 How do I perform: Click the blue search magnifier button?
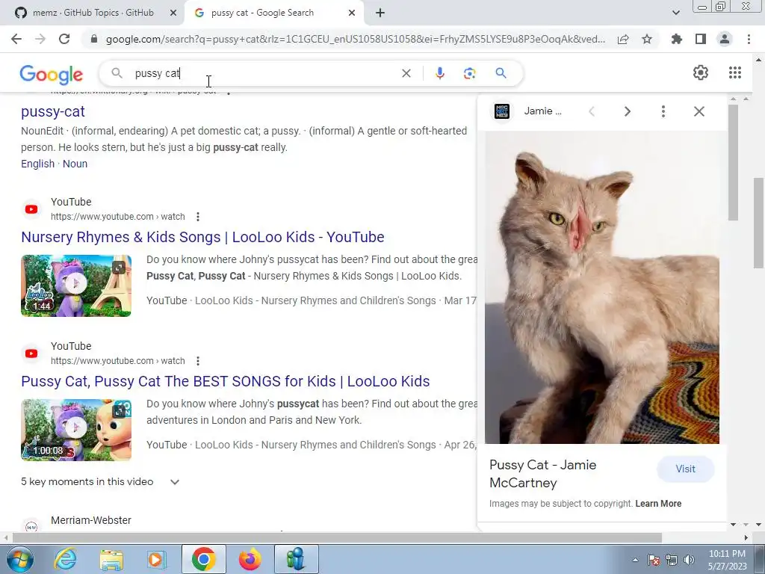pyautogui.click(x=501, y=73)
